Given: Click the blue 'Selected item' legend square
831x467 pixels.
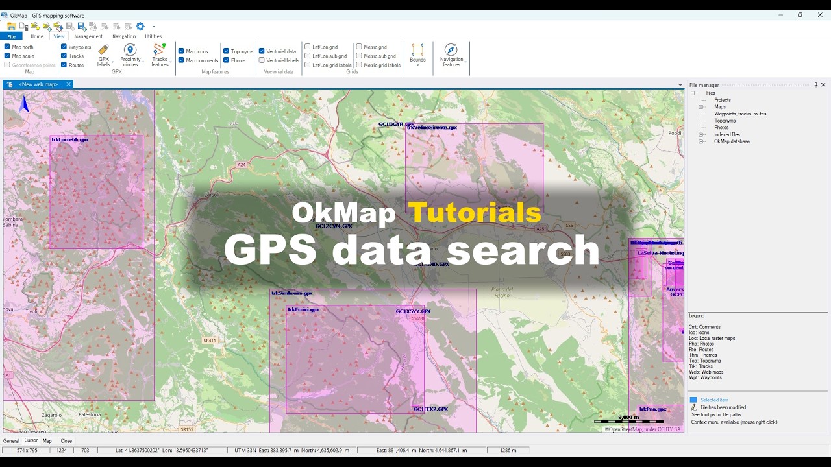Looking at the screenshot, I should pos(693,400).
